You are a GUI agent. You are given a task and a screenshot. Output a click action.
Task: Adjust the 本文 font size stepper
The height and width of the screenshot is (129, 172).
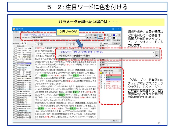112,38
